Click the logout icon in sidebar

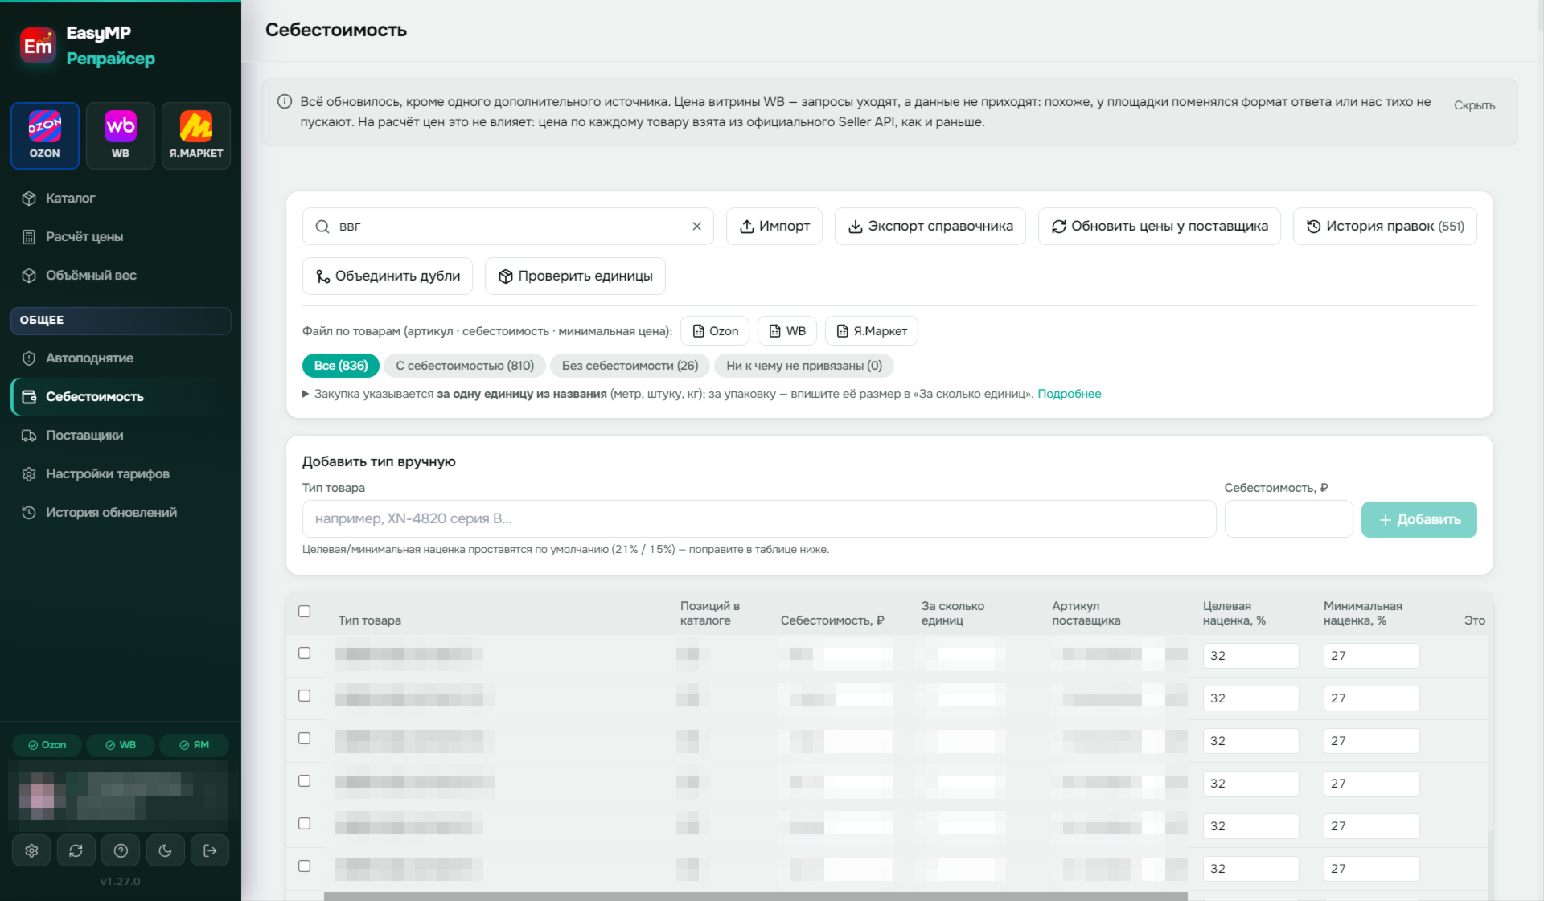tap(210, 850)
